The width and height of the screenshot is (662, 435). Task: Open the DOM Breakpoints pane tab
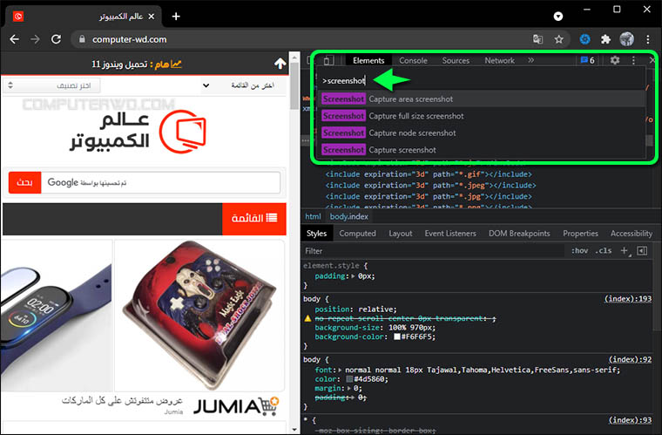coord(519,234)
